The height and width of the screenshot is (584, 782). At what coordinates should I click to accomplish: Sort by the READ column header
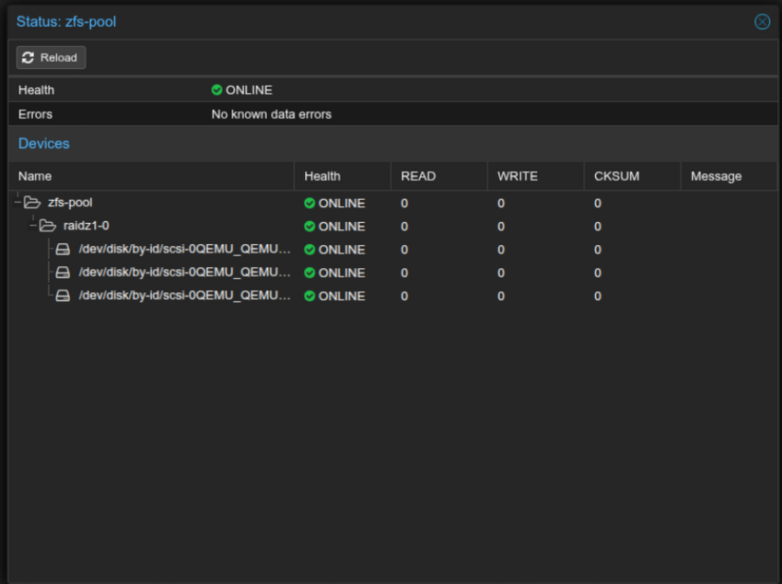(x=438, y=176)
